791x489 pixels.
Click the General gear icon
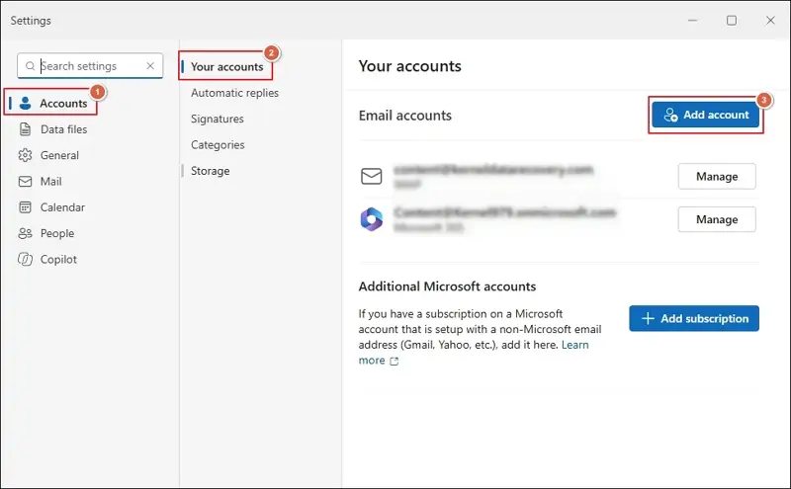tap(25, 155)
